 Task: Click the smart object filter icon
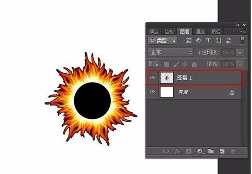(229, 41)
